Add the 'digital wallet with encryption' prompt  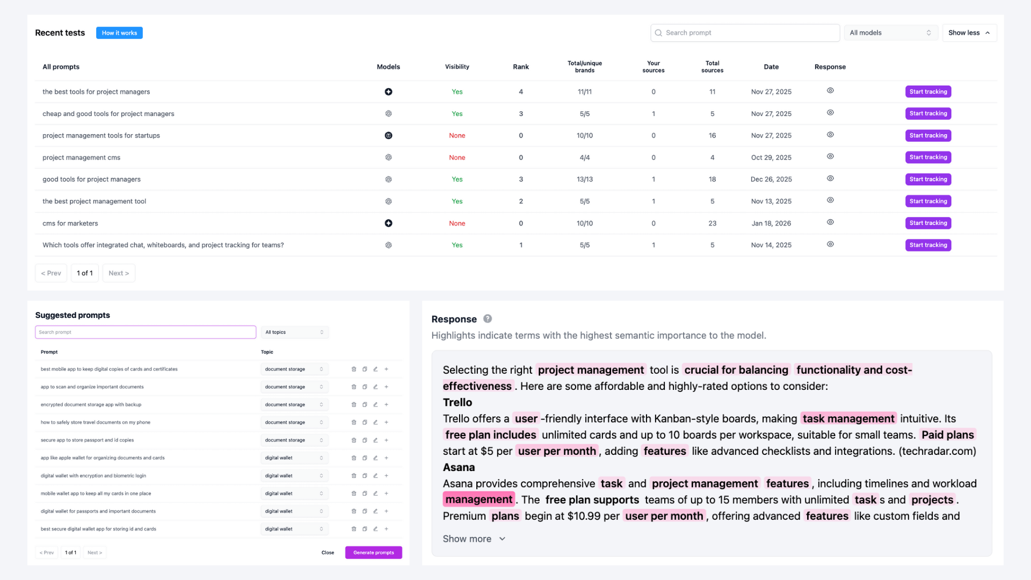click(386, 476)
